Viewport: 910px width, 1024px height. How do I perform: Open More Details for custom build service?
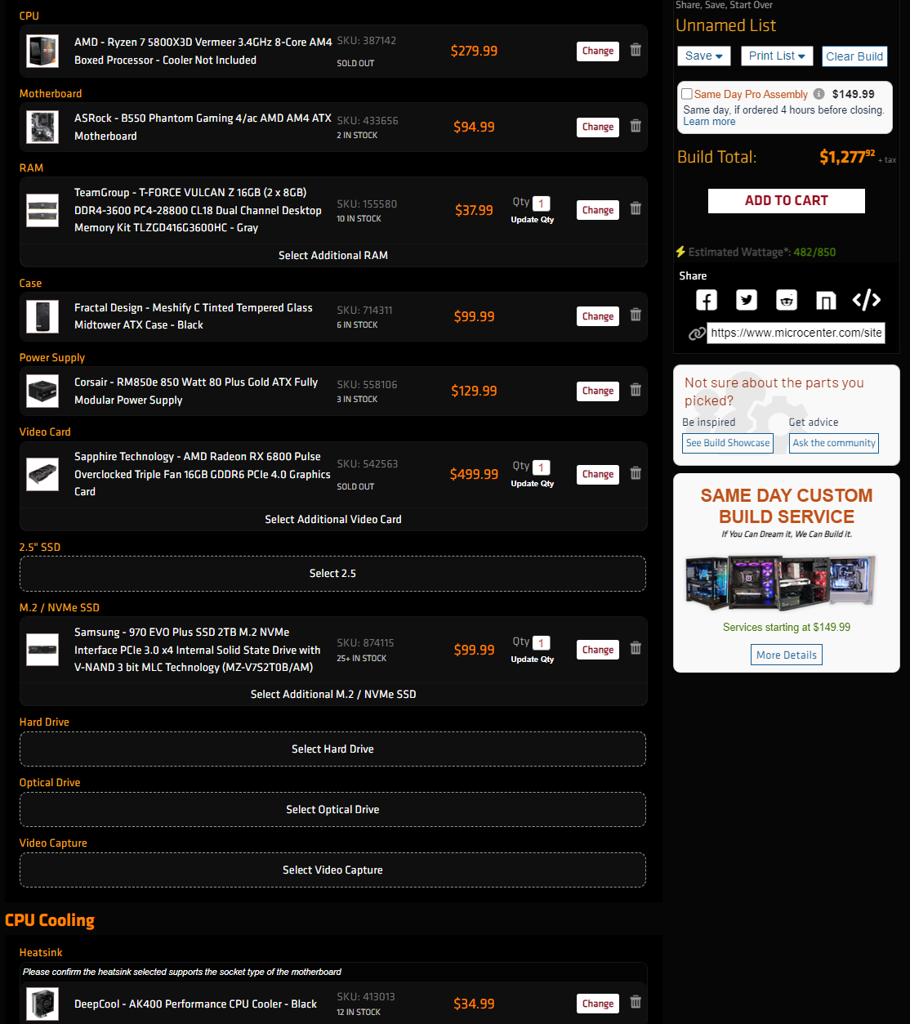(787, 655)
